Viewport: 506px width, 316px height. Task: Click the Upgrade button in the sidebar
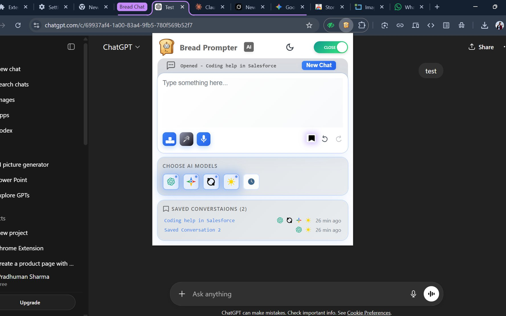click(30, 303)
